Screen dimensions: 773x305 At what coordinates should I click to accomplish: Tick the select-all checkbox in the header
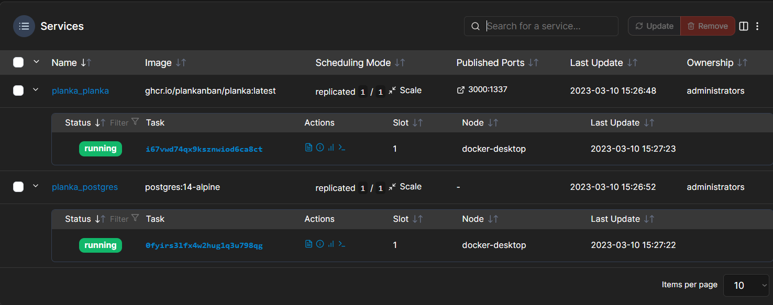coord(18,62)
